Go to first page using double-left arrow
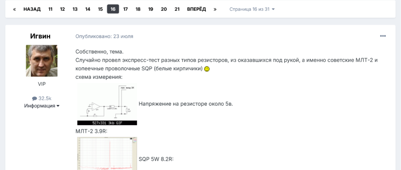The height and width of the screenshot is (170, 401). click(x=14, y=9)
